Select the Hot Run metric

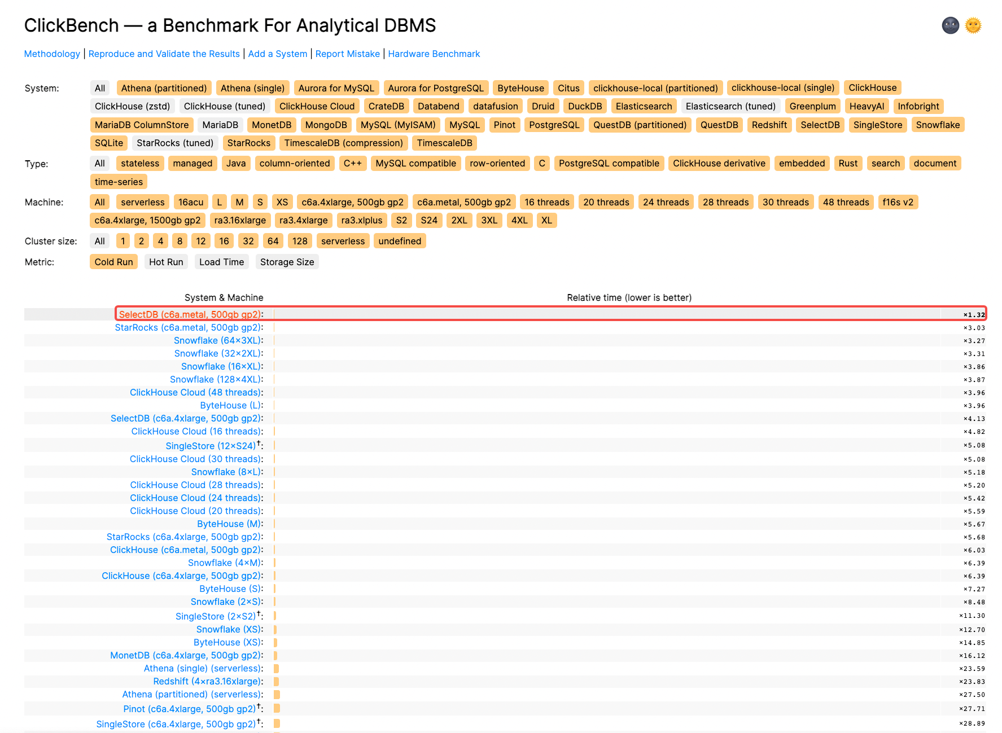[166, 262]
